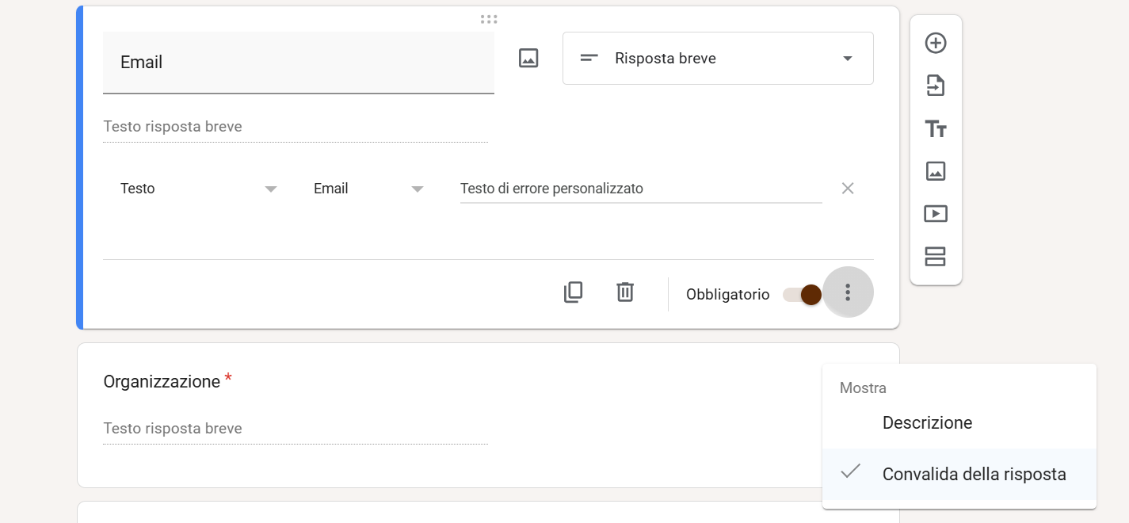Add a new question from the side toolbar
This screenshot has width=1129, height=523.
pos(936,43)
